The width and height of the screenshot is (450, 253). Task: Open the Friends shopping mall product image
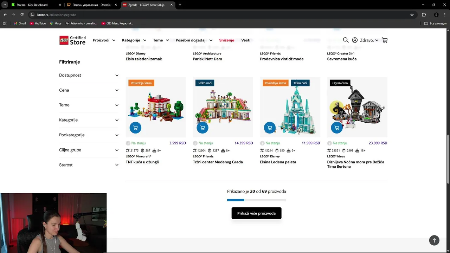[x=223, y=107]
